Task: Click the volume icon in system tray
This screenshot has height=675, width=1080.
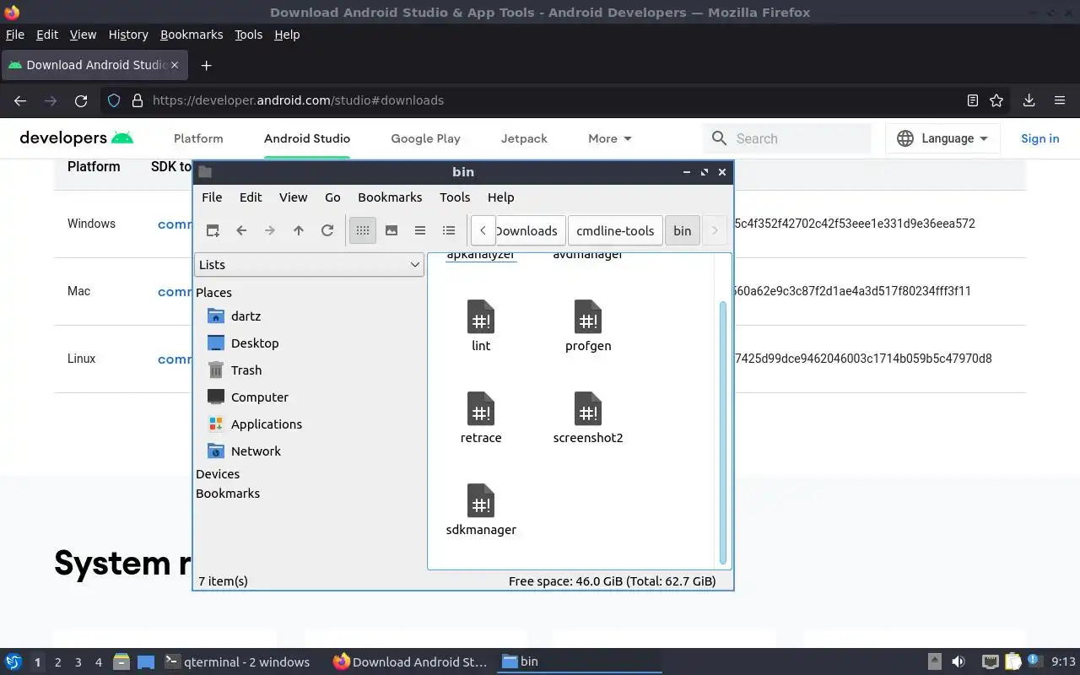Action: (958, 661)
